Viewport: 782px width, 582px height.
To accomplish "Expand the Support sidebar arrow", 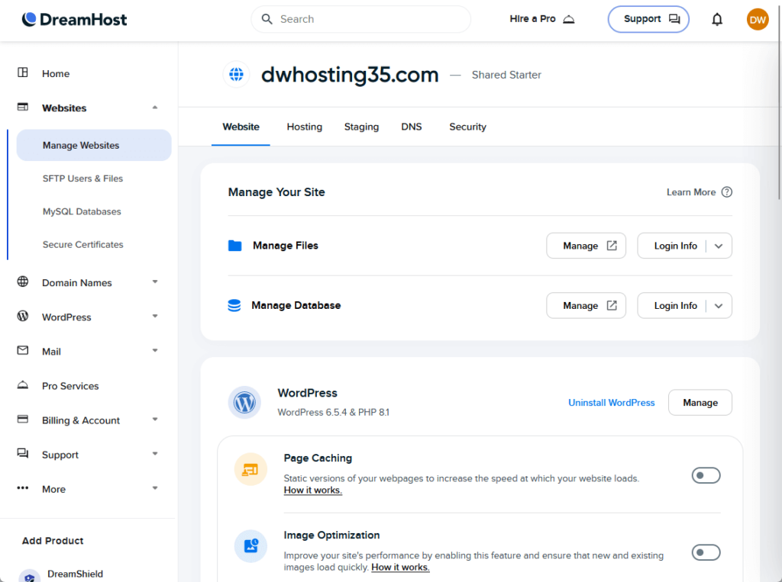I will tap(155, 454).
